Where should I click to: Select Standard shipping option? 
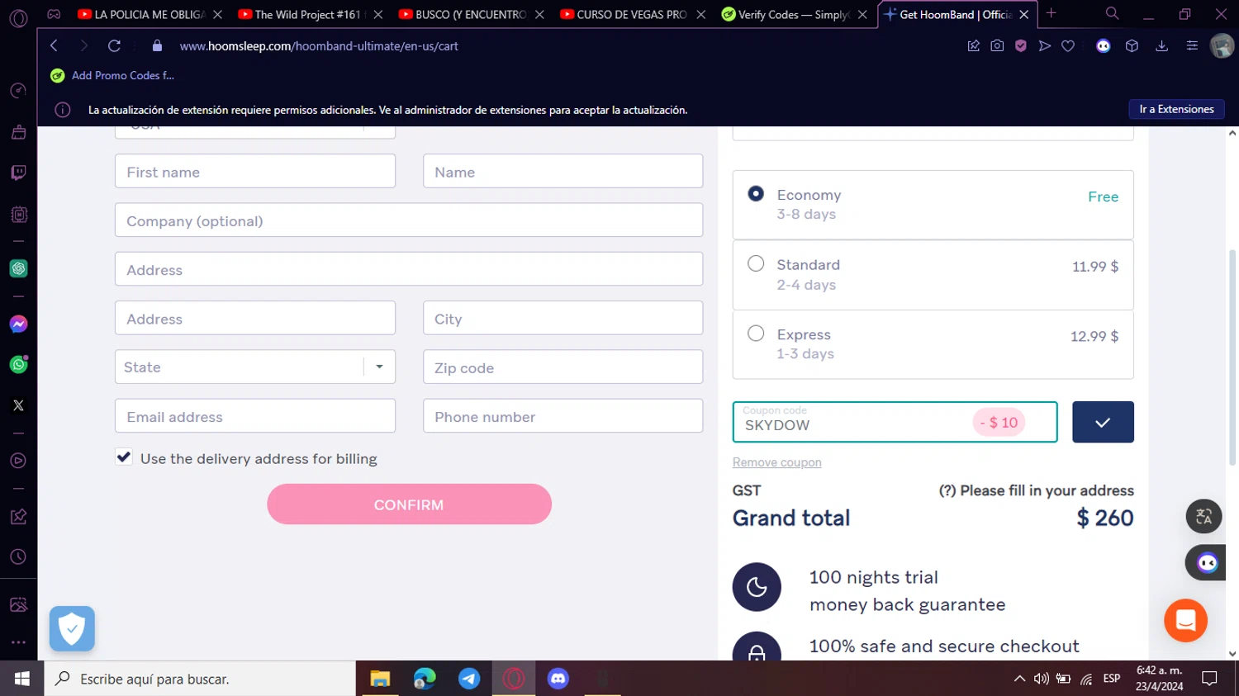tap(756, 264)
